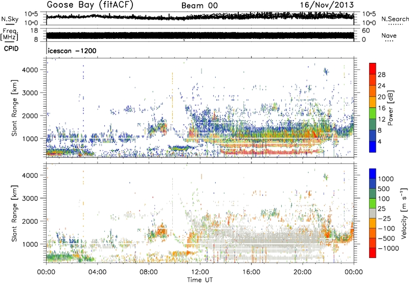Viewport: 409px width, 283px height.
Task: Click the N.Search dotted legend line
Action: [395, 25]
